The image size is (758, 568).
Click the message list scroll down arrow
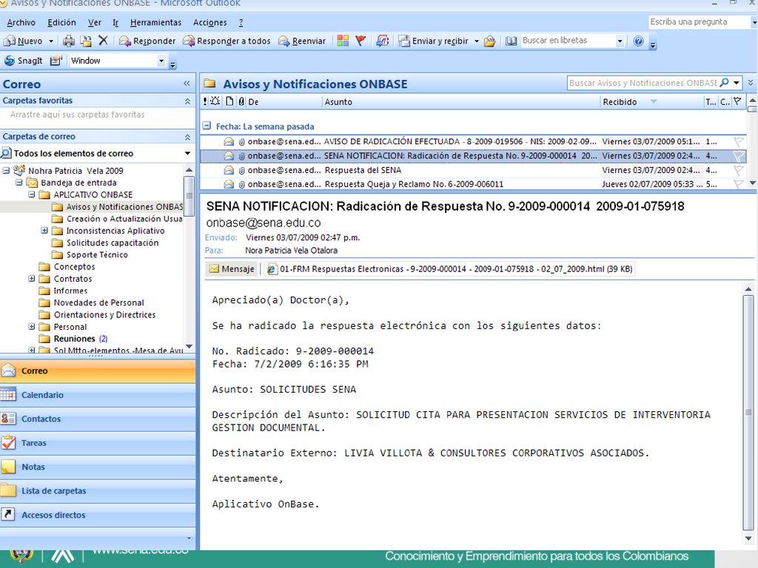752,183
